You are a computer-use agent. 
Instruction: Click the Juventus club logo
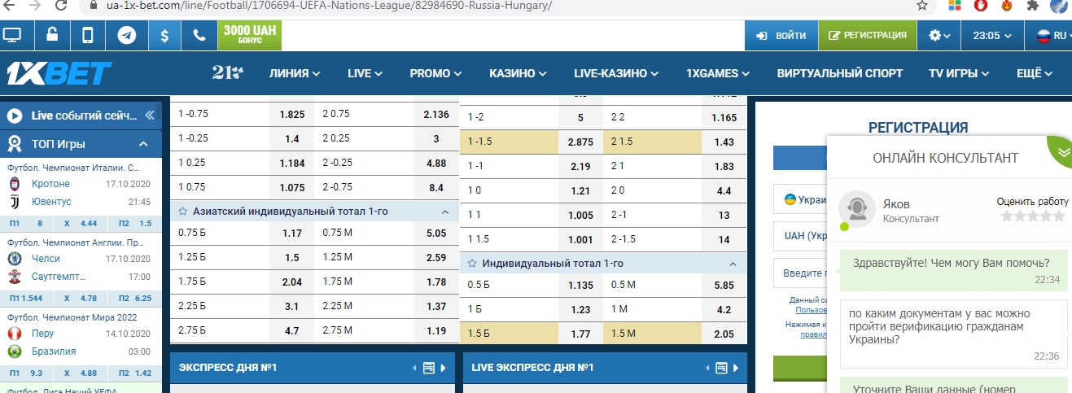pos(14,202)
